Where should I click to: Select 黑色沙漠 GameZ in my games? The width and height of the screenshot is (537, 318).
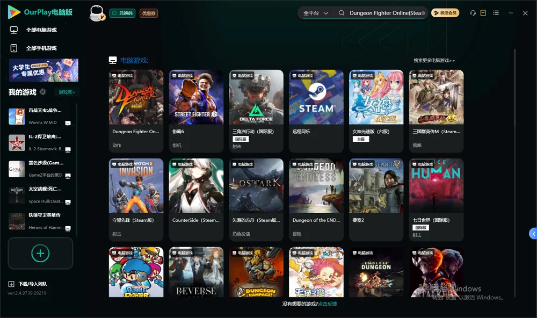click(x=40, y=169)
